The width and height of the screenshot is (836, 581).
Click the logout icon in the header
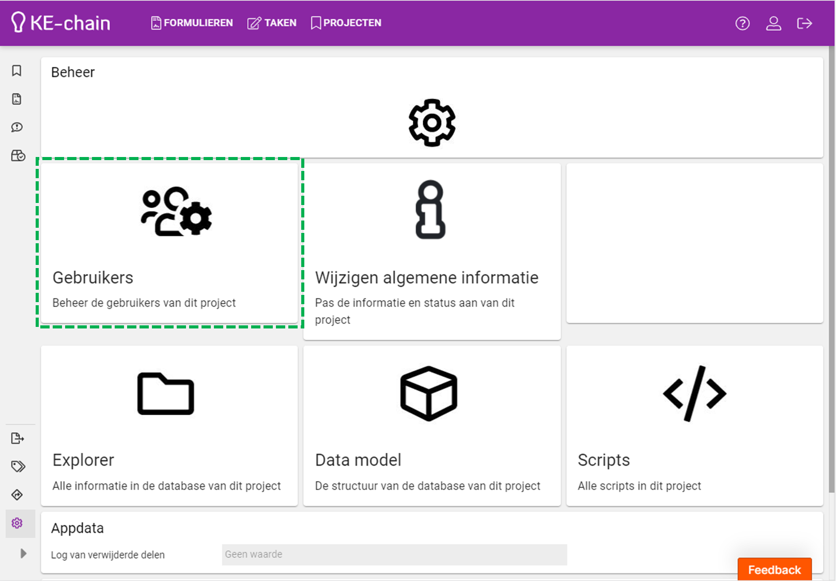point(804,23)
